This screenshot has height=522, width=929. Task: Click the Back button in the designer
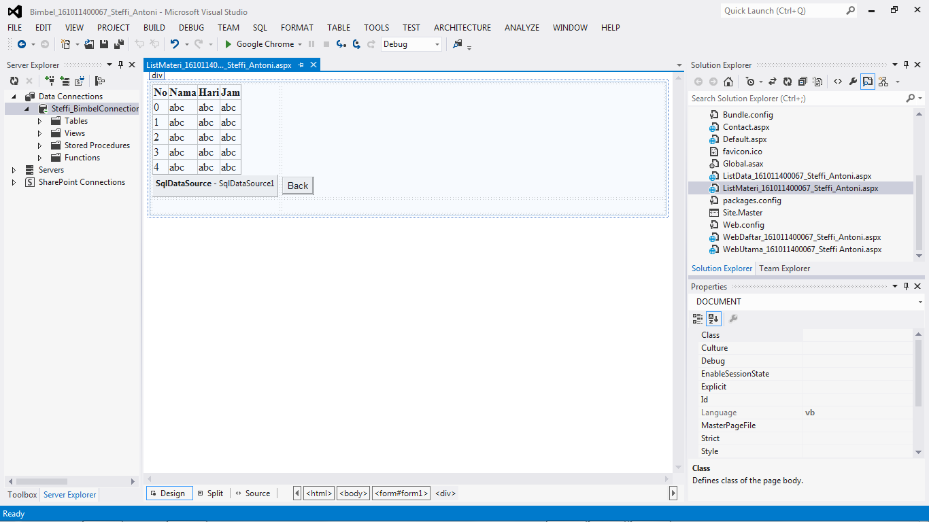coord(297,185)
